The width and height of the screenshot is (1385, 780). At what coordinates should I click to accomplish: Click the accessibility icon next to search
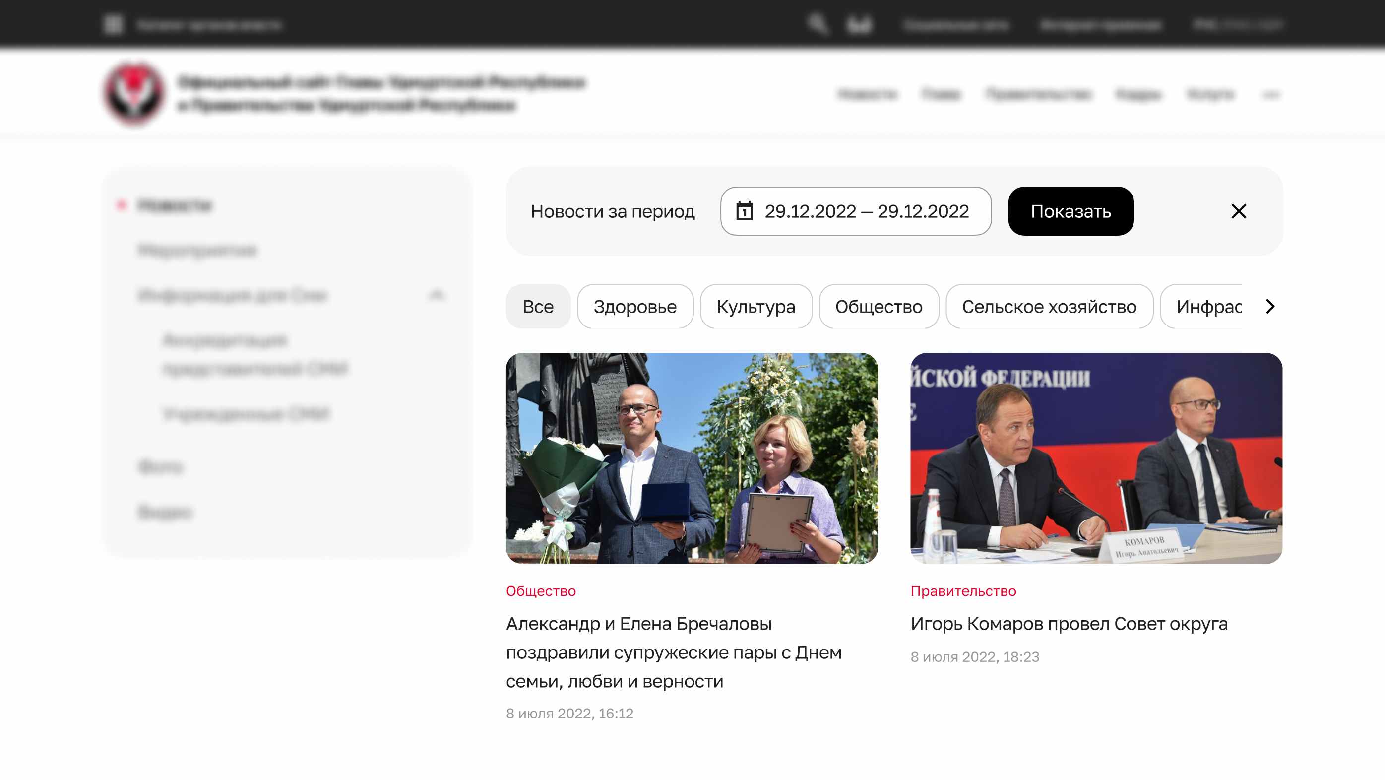coord(859,24)
